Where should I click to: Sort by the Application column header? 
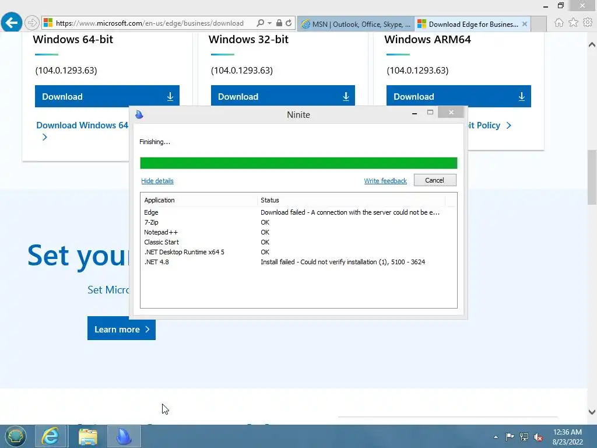(x=199, y=200)
